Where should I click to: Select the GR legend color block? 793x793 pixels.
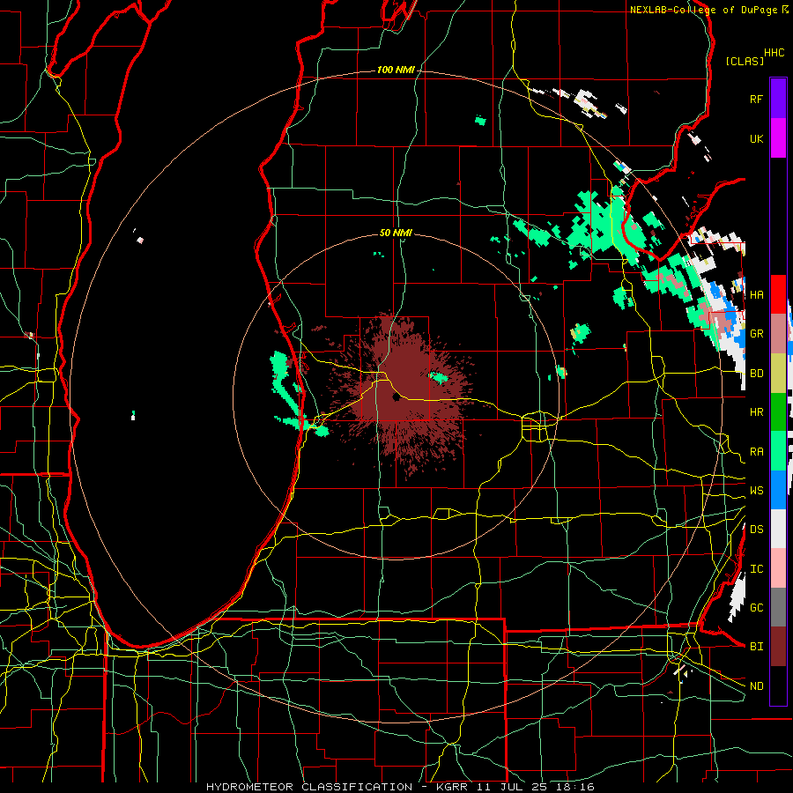[778, 334]
